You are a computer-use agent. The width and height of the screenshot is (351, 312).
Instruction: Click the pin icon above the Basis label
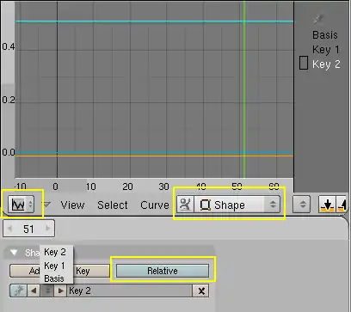coord(318,19)
